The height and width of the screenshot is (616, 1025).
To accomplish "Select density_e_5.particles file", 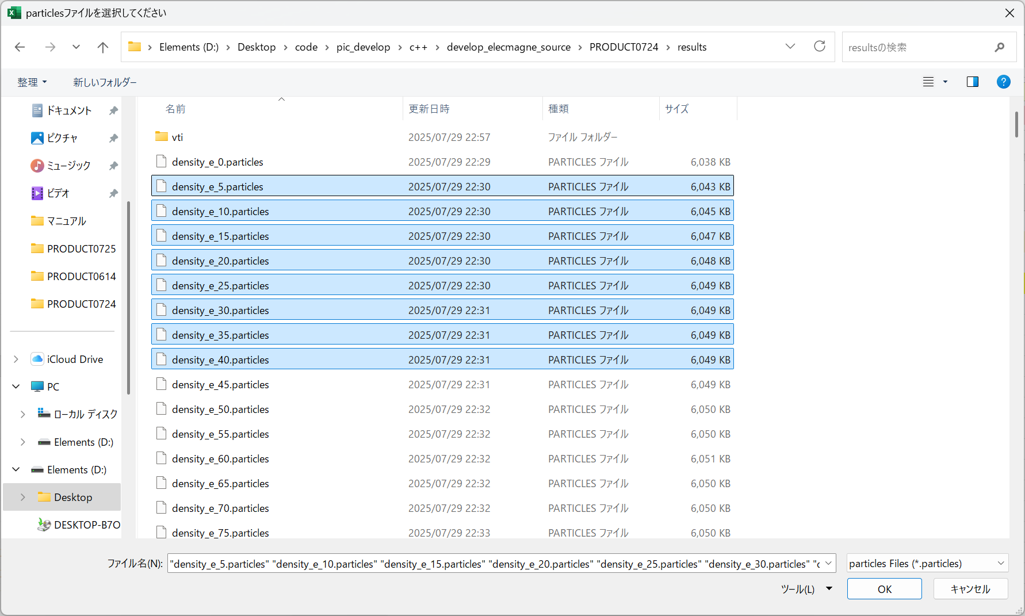I will click(x=442, y=186).
